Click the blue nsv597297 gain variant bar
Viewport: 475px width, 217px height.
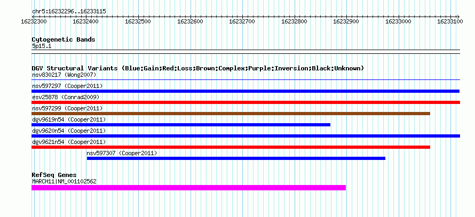(246, 91)
